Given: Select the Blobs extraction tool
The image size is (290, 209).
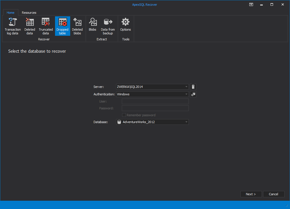Looking at the screenshot, I should [93, 26].
